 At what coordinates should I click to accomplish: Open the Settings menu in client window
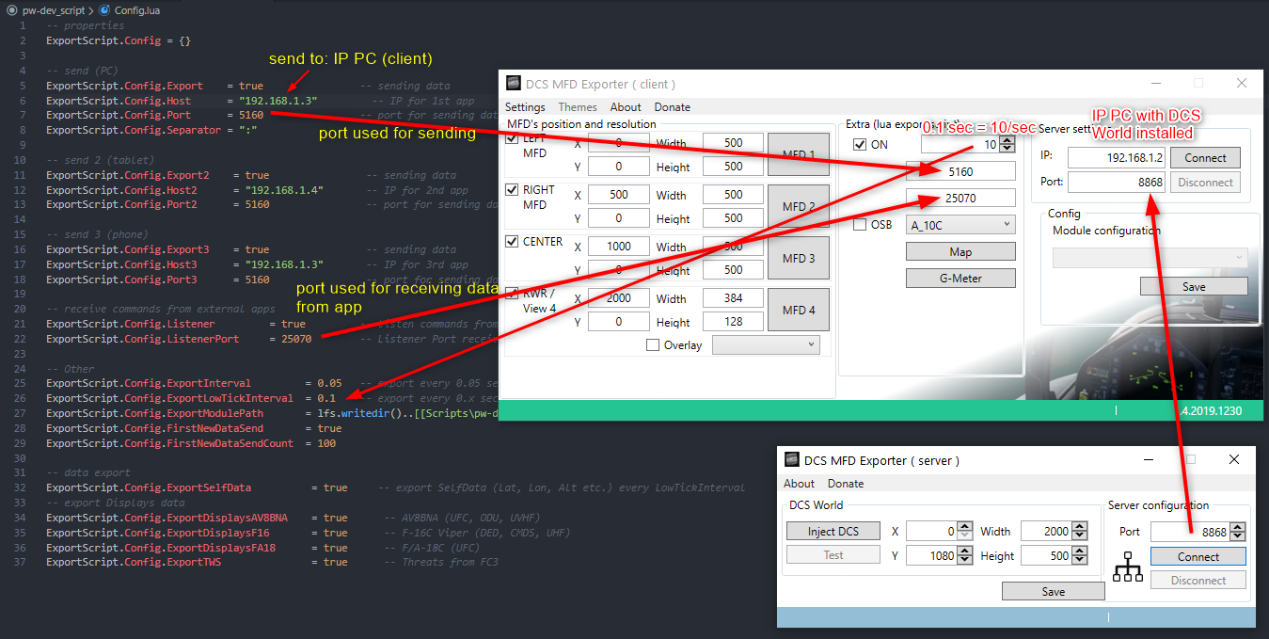tap(525, 107)
